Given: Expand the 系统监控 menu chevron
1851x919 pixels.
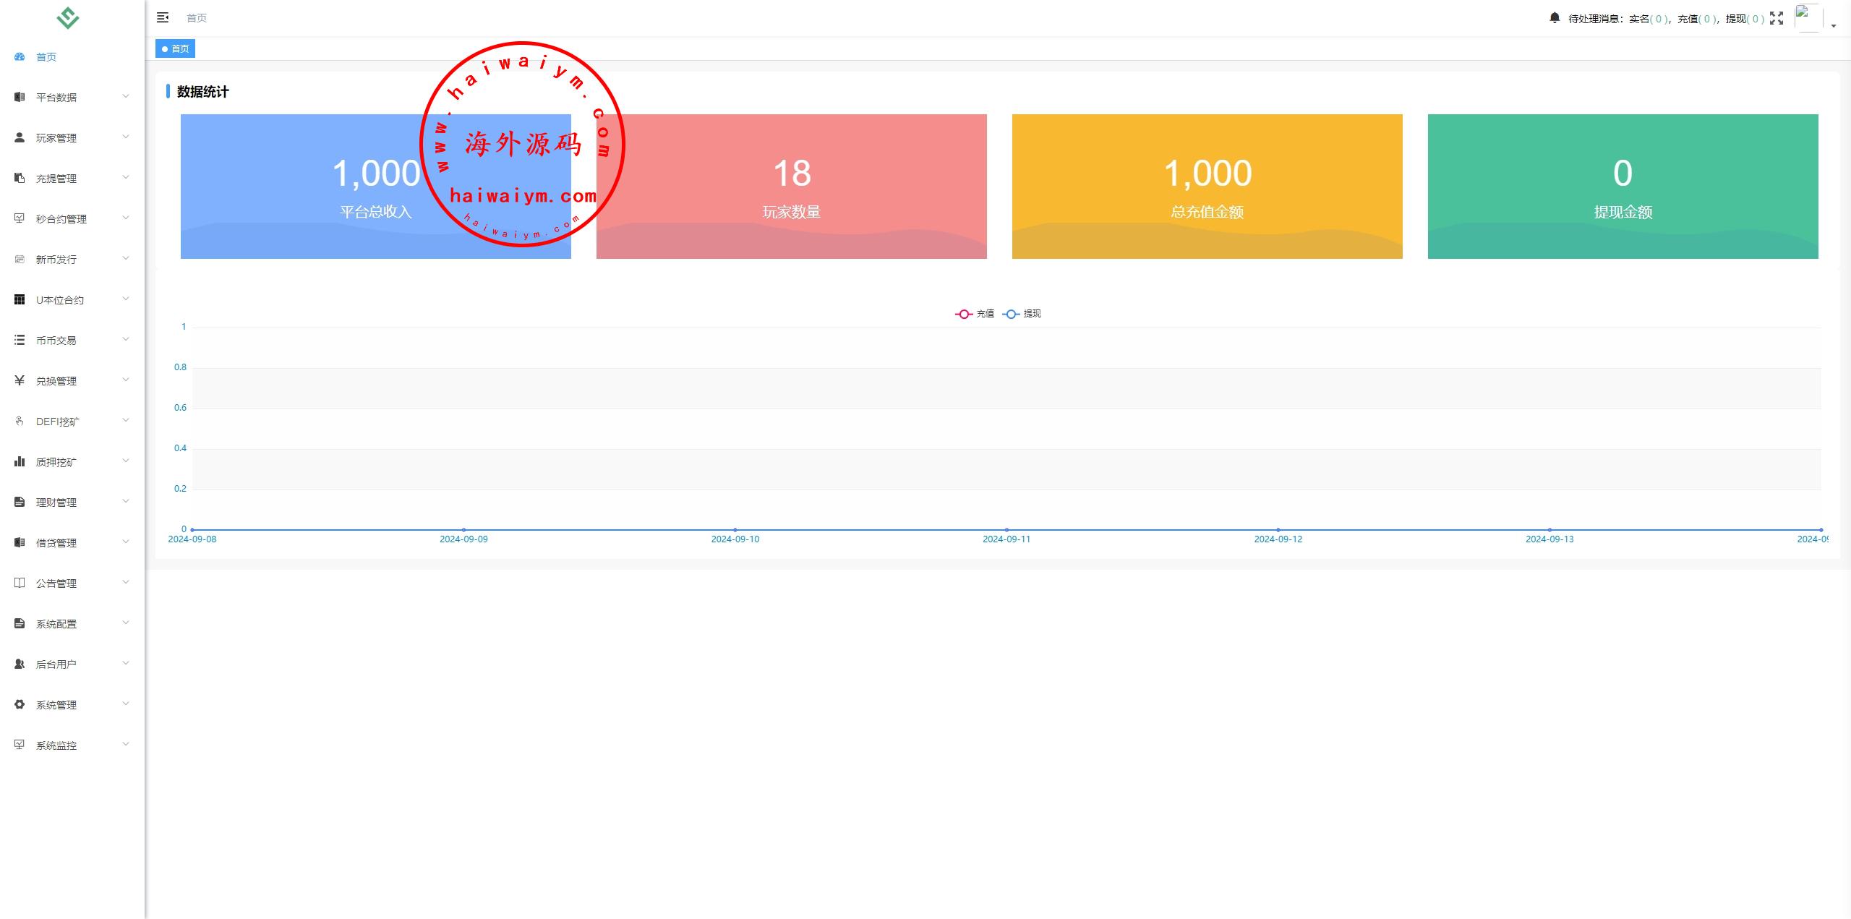Looking at the screenshot, I should (126, 744).
